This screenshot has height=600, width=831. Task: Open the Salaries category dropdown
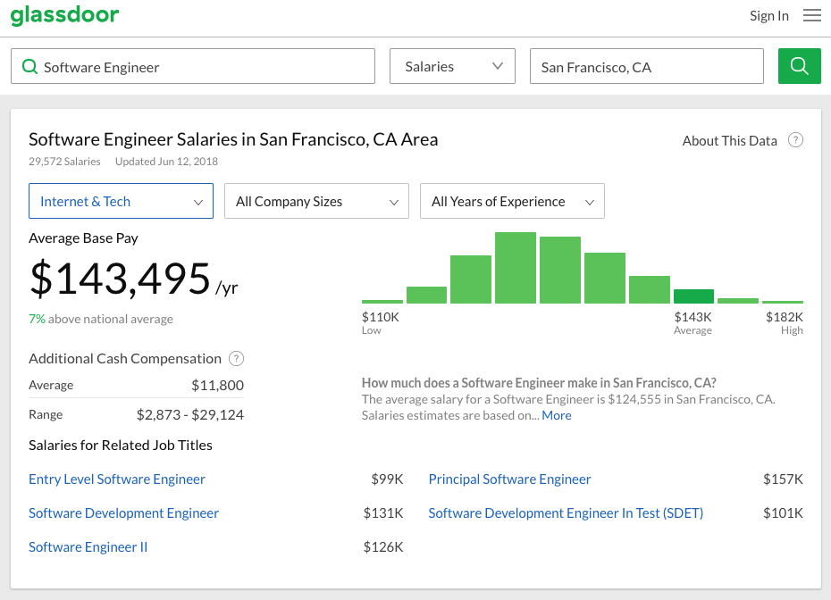(452, 67)
